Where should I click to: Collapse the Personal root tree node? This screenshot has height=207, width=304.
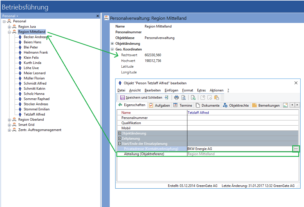click(4, 22)
